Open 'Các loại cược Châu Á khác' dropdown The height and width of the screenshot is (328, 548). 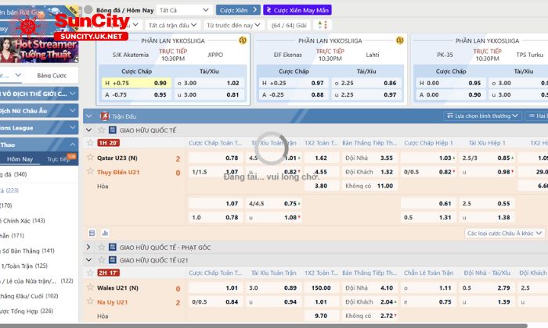pyautogui.click(x=503, y=233)
